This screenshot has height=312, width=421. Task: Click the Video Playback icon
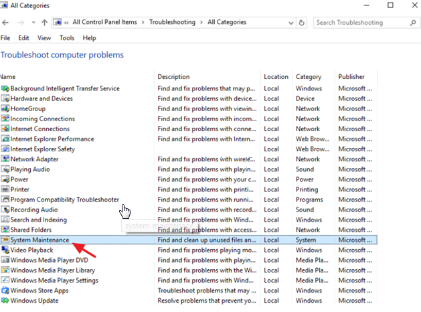click(x=5, y=250)
